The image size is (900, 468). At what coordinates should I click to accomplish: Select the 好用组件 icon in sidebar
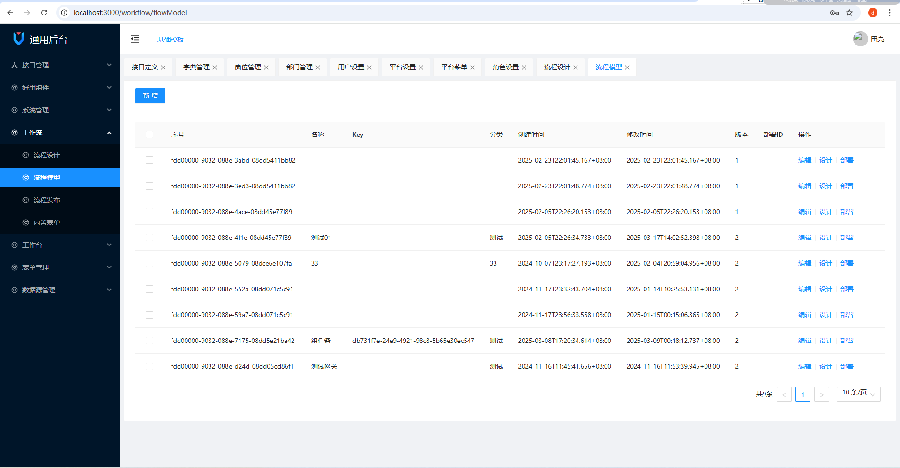click(x=13, y=88)
